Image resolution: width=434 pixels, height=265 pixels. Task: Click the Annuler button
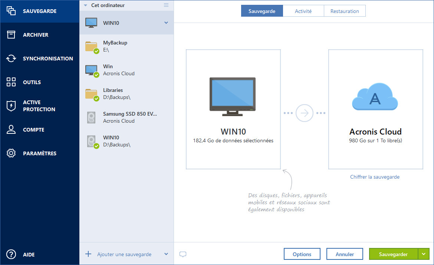pos(345,254)
